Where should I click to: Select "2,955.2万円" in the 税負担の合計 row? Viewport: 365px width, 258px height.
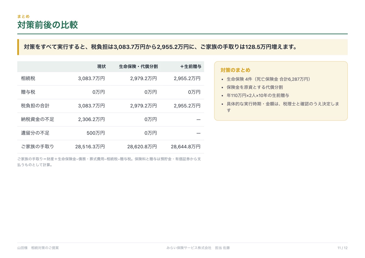pyautogui.click(x=187, y=106)
